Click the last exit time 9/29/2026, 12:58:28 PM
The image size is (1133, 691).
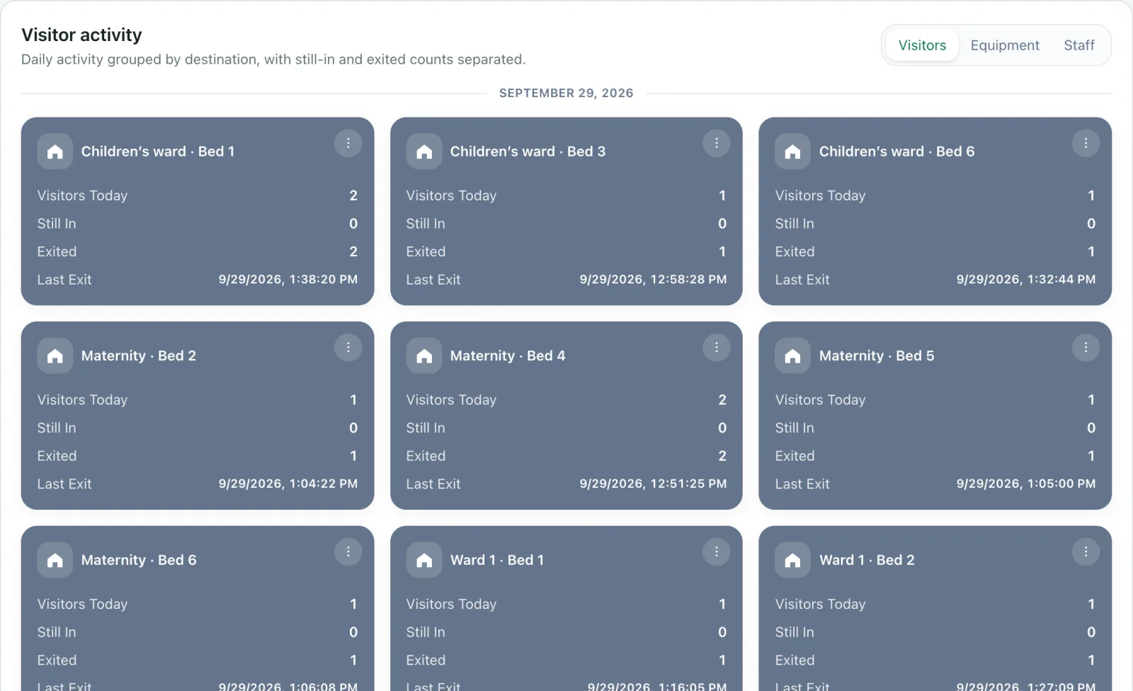point(653,280)
